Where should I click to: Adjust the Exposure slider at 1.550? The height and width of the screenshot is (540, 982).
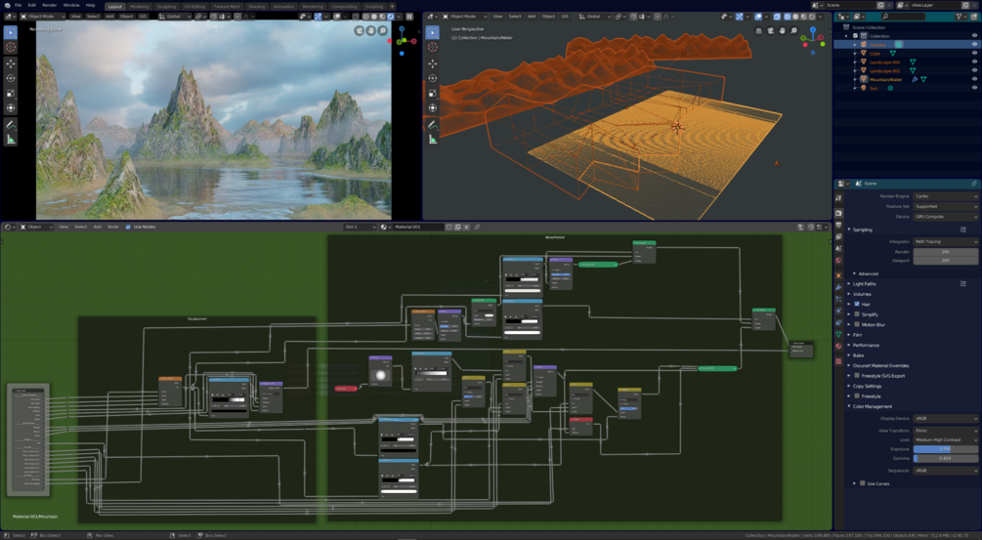pyautogui.click(x=945, y=448)
